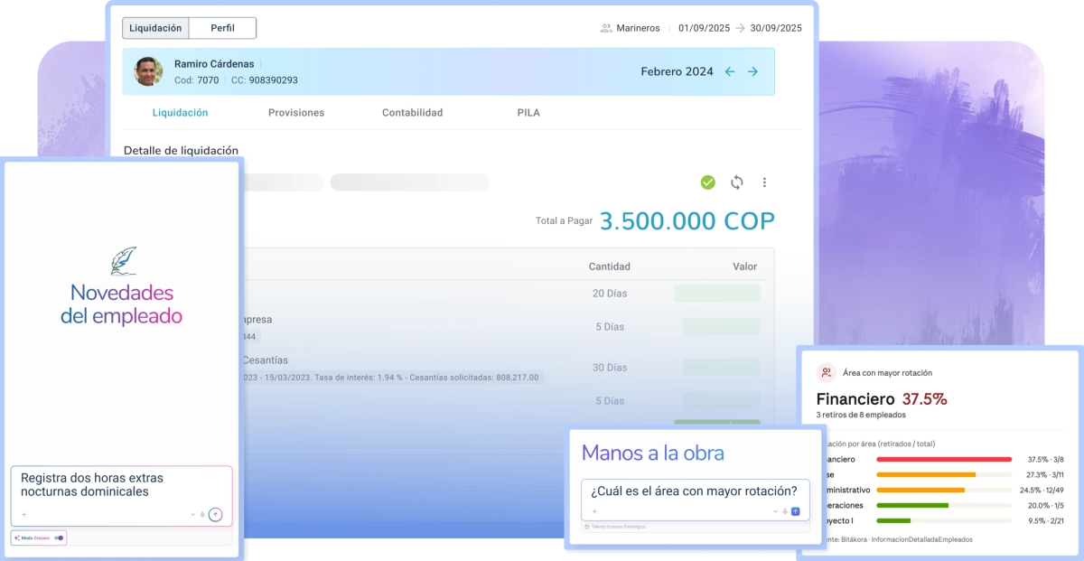Open the Contabilidad tab

point(412,113)
